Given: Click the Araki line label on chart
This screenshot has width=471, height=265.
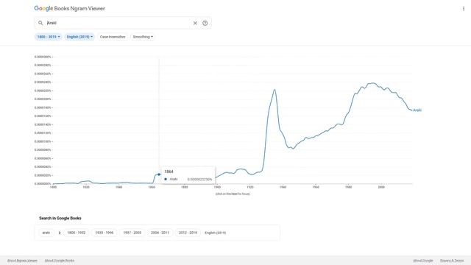Looking at the screenshot, I should [417, 110].
